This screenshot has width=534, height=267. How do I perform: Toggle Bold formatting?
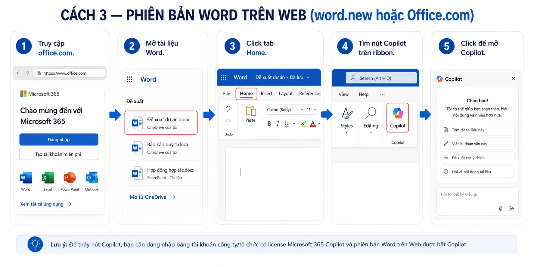269,124
